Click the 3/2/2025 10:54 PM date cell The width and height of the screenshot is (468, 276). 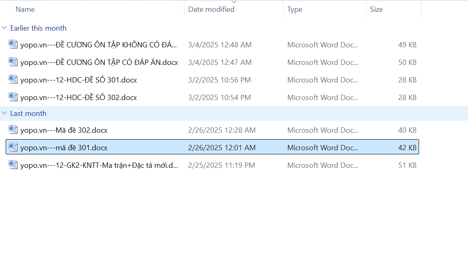pos(219,98)
